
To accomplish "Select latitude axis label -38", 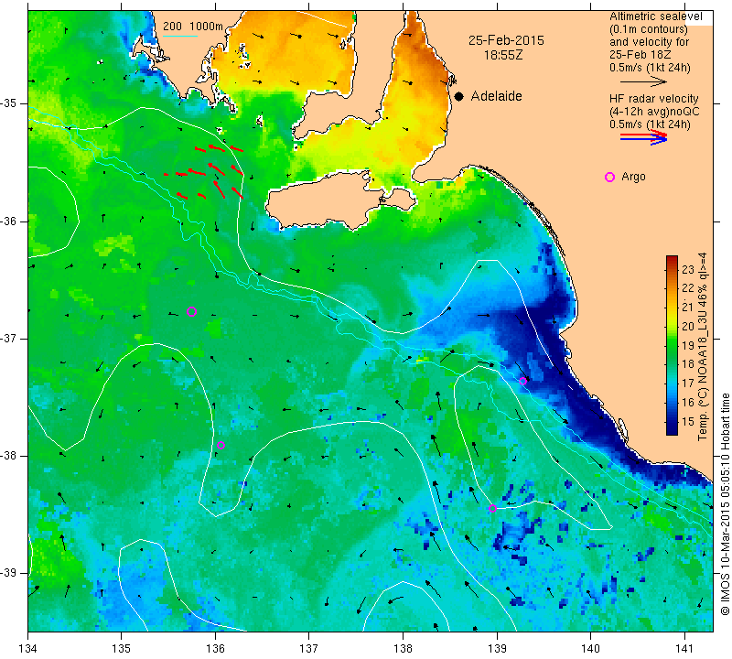I will (9, 456).
